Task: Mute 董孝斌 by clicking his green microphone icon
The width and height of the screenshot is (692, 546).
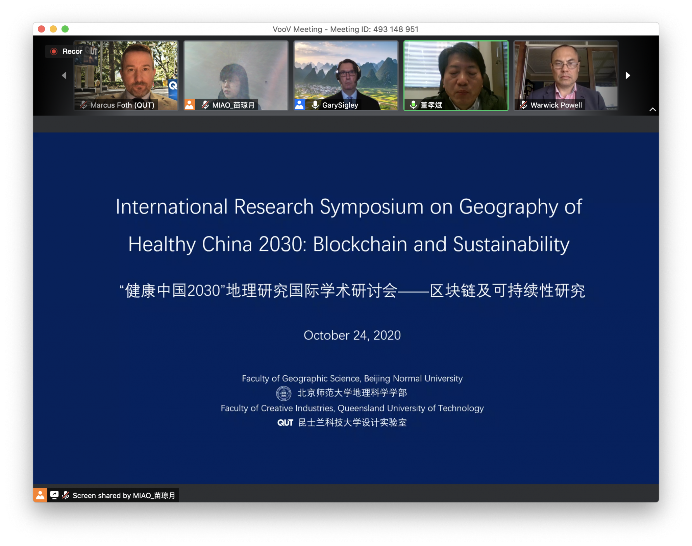Action: point(414,105)
